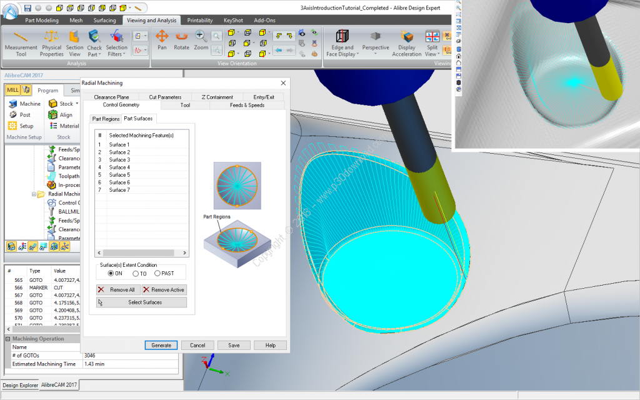Open Physical Properties
The width and height of the screenshot is (640, 400).
tap(51, 44)
